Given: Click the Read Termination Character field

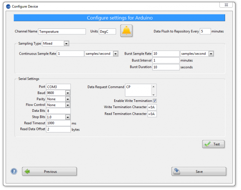Looking at the screenshot, I should (152, 114).
